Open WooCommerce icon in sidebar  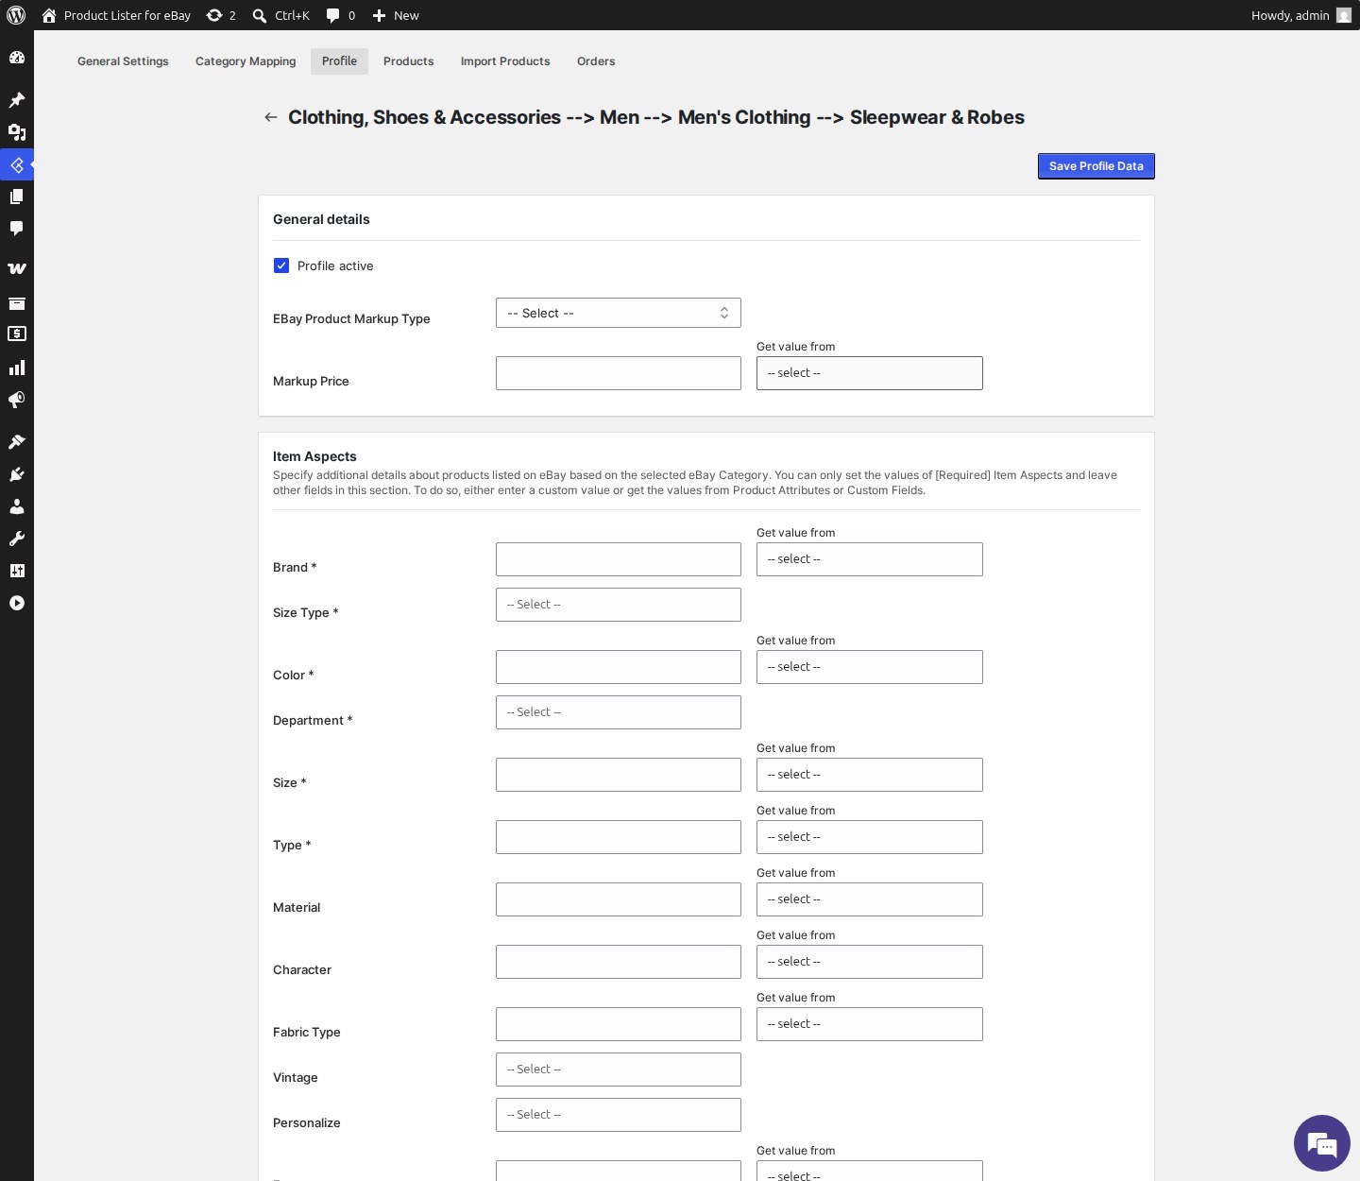17,268
